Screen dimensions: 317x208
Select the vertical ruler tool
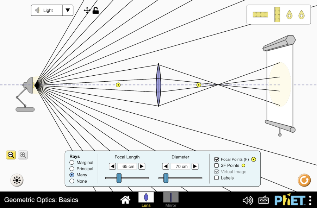[x=277, y=14]
